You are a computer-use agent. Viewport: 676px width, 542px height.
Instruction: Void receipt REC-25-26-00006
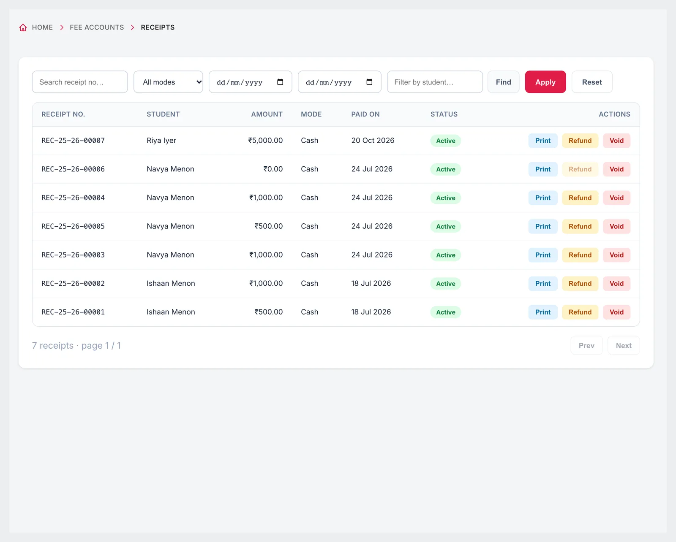tap(616, 169)
